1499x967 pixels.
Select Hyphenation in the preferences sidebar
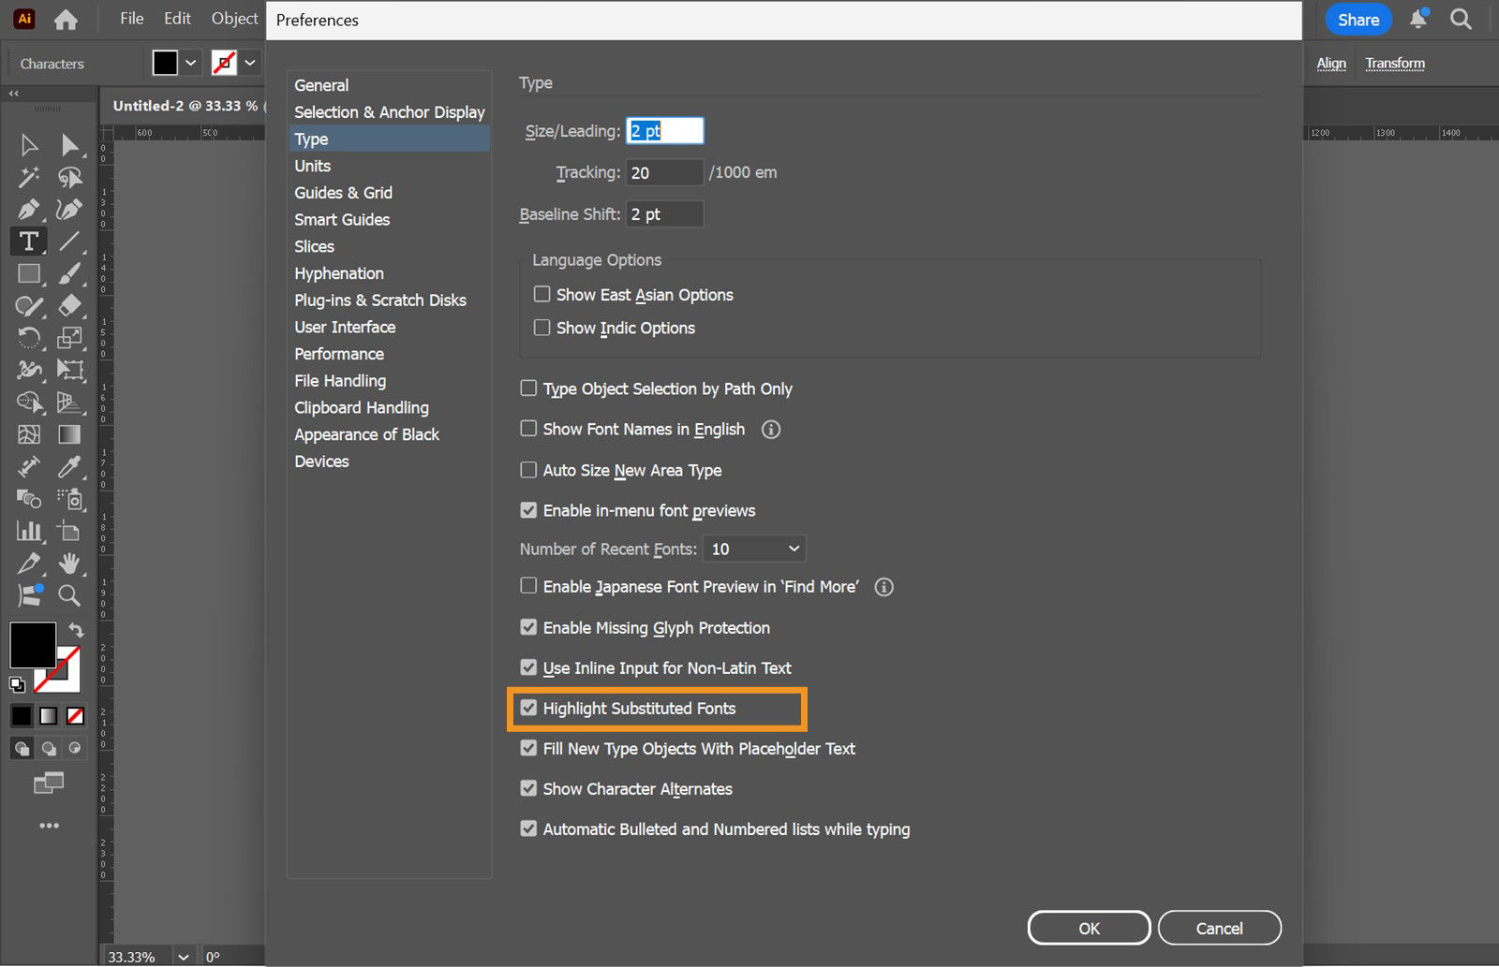coord(338,272)
